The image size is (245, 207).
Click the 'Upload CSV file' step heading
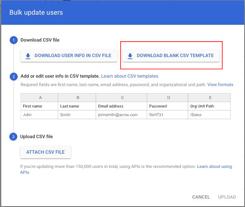[x=36, y=136]
